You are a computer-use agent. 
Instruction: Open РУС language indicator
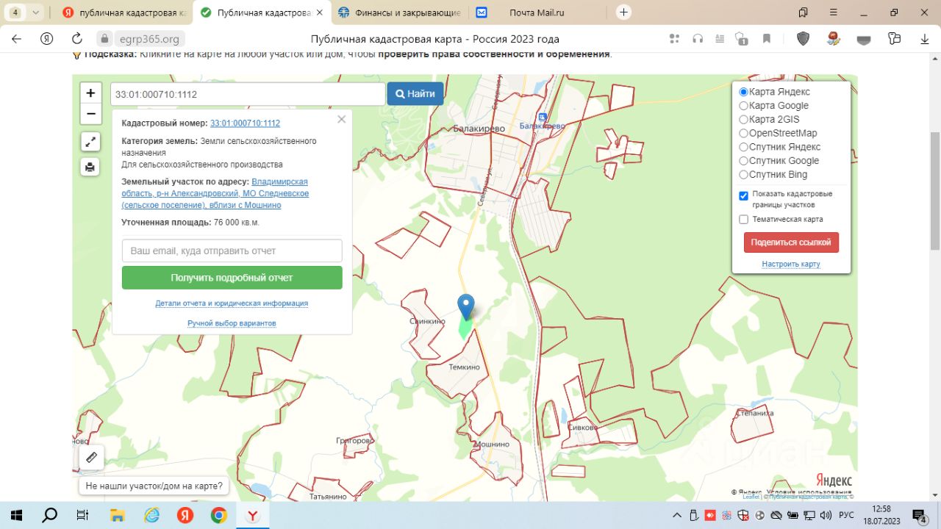pyautogui.click(x=846, y=515)
